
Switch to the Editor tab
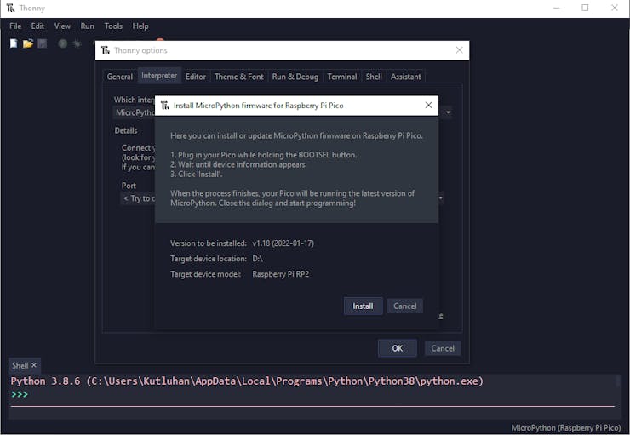coord(196,77)
